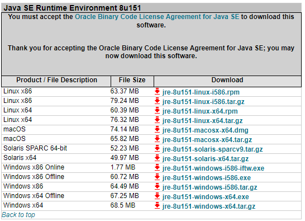Click the 67.25 MB file size
Image resolution: width=305 pixels, height=221 pixels.
click(125, 196)
